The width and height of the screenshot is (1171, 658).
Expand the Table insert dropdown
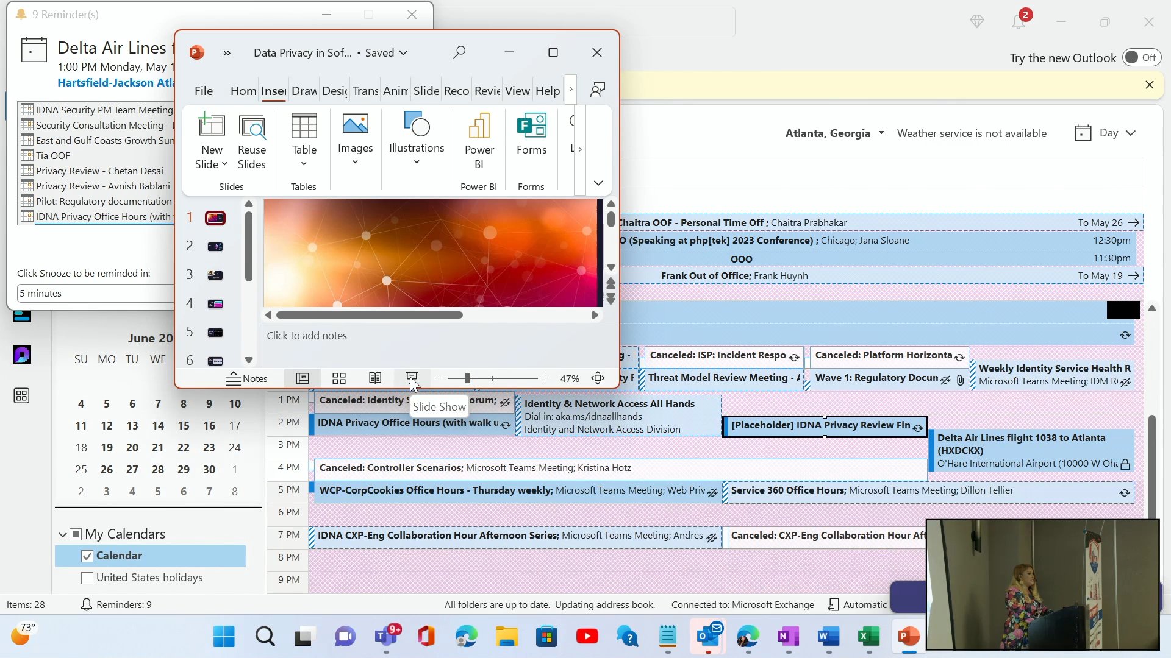pos(304,163)
